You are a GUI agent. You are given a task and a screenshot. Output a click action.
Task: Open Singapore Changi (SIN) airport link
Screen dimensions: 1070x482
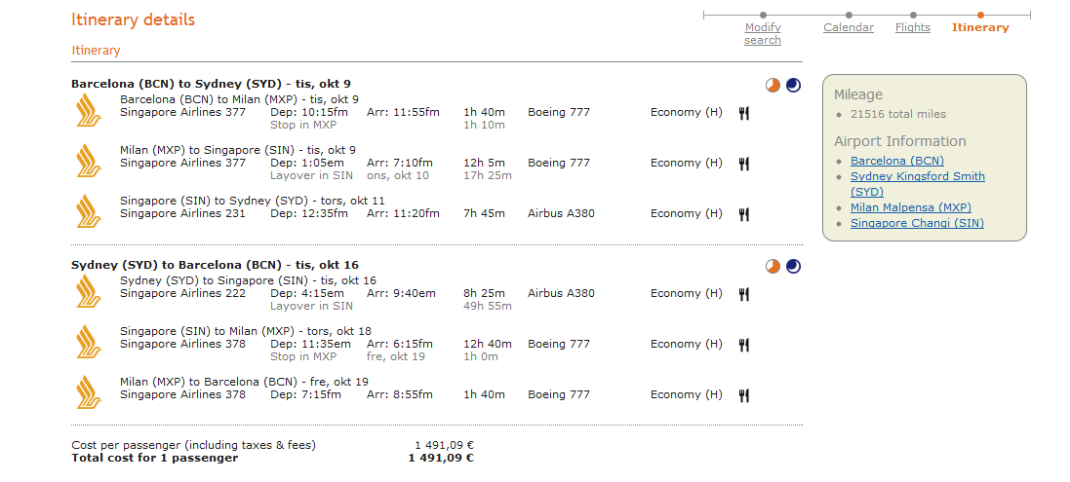pyautogui.click(x=917, y=223)
